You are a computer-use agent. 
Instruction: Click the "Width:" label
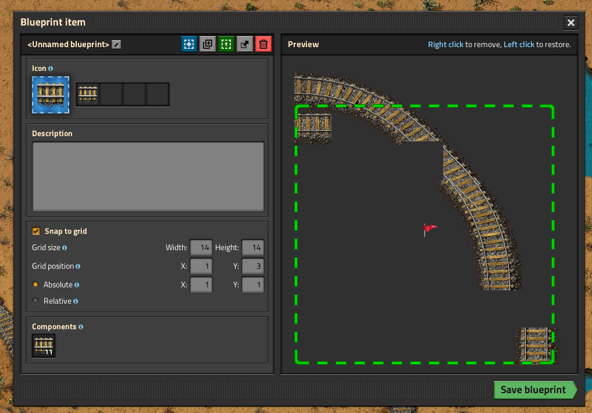[x=176, y=248]
